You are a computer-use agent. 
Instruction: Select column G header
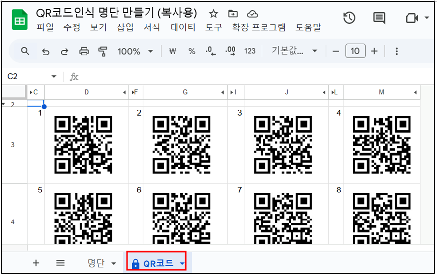click(x=185, y=92)
